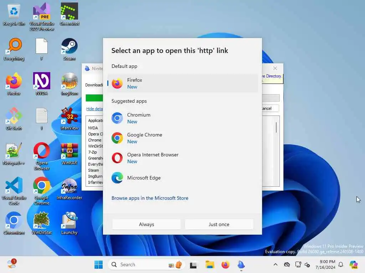Viewport: 365px width, 273px height.
Task: Select ImgBurn row in Ninite list
Action: pos(95,176)
